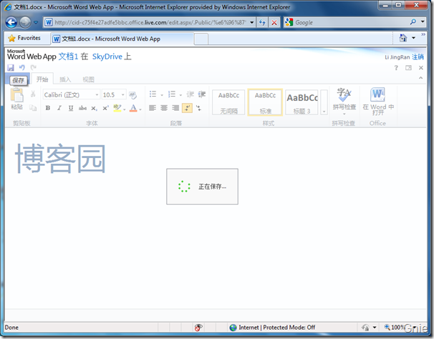Align text right
434x339 pixels.
tap(175, 108)
